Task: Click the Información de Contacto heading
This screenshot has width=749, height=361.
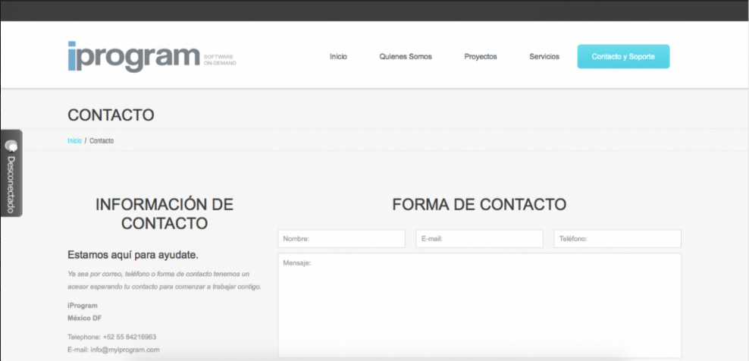Action: [x=165, y=214]
